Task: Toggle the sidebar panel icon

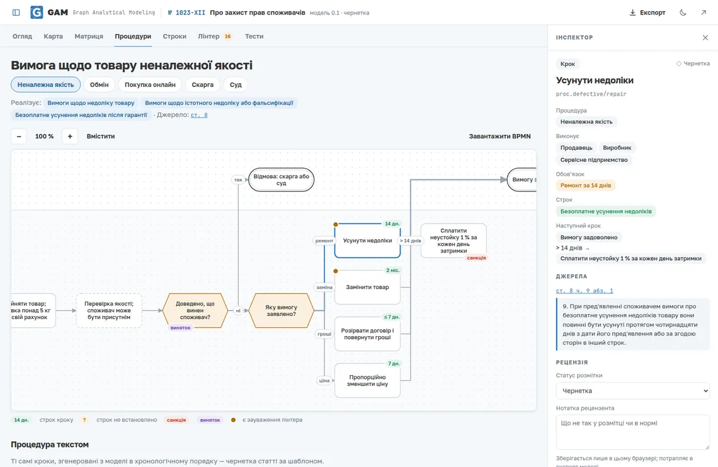Action: point(16,13)
